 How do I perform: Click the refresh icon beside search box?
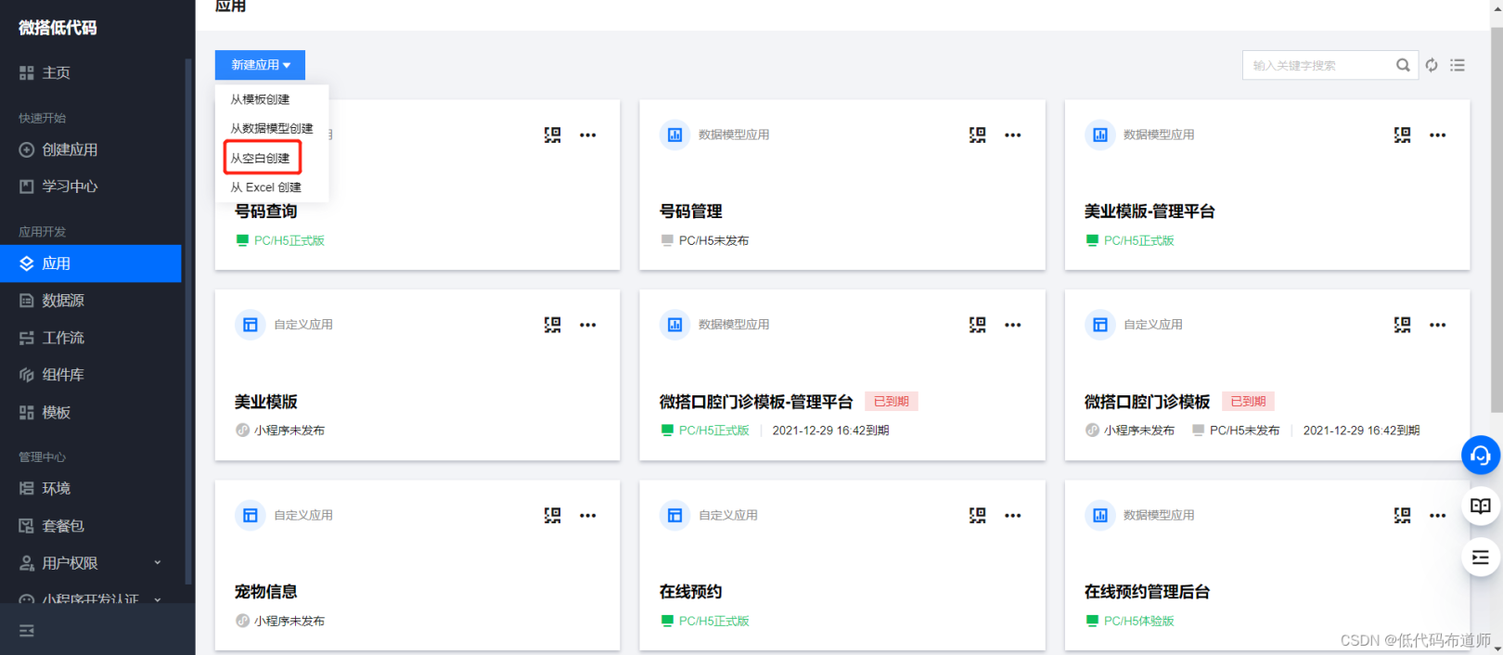click(x=1432, y=65)
